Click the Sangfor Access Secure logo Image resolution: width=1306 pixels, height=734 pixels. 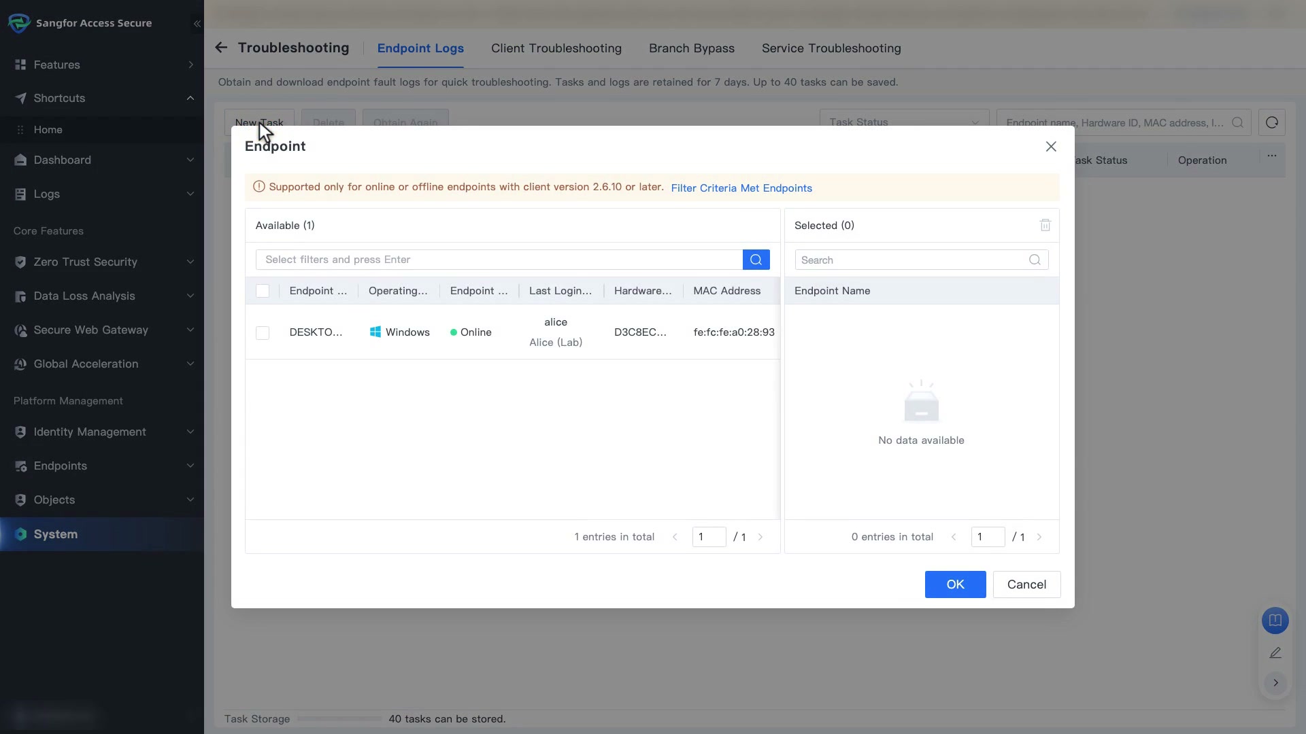point(19,23)
